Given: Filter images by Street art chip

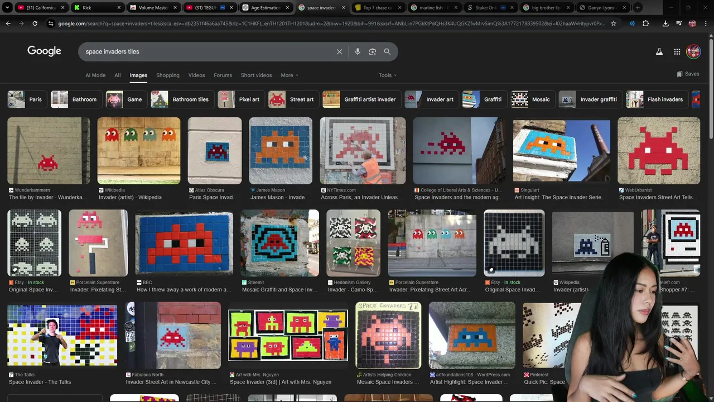Looking at the screenshot, I should click(x=292, y=99).
